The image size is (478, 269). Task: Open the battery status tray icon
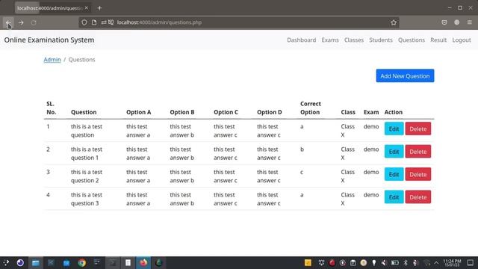pyautogui.click(x=395, y=262)
